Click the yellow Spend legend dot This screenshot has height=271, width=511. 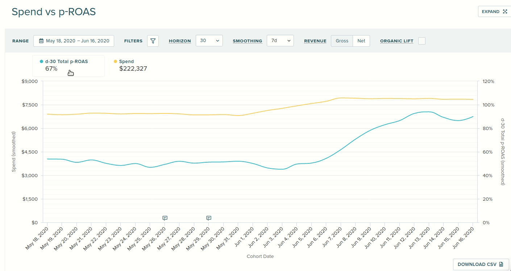click(x=116, y=62)
